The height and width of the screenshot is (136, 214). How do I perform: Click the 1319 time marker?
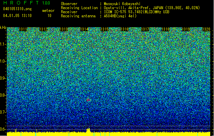click(x=186, y=29)
